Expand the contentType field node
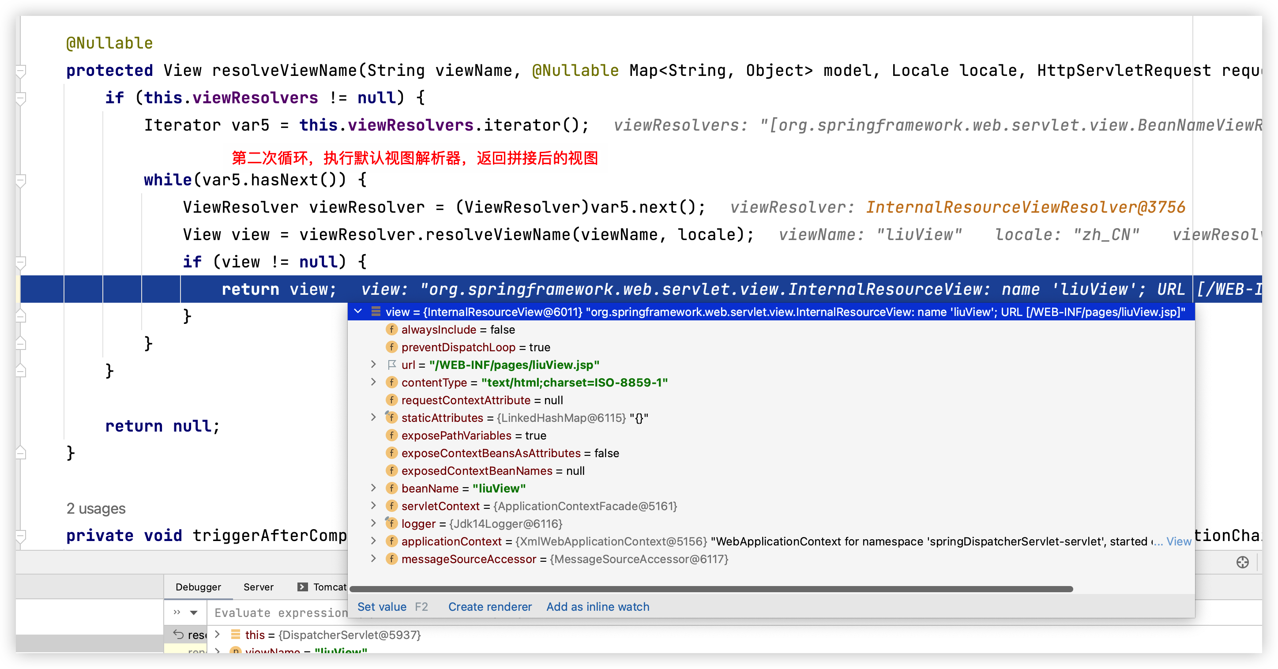 click(373, 382)
